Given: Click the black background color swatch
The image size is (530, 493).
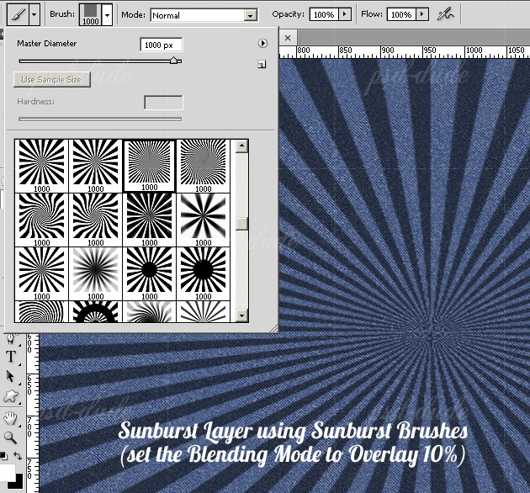Looking at the screenshot, I should pyautogui.click(x=18, y=483).
